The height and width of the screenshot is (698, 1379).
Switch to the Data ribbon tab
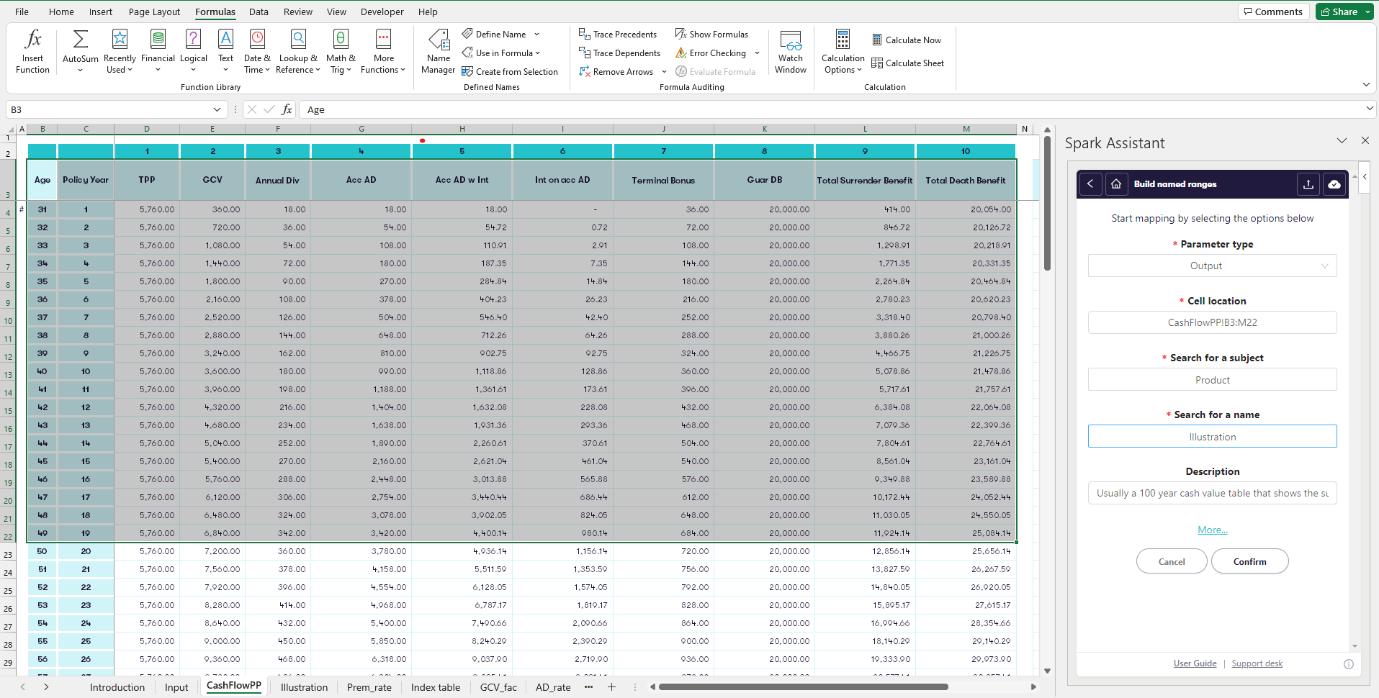click(259, 12)
